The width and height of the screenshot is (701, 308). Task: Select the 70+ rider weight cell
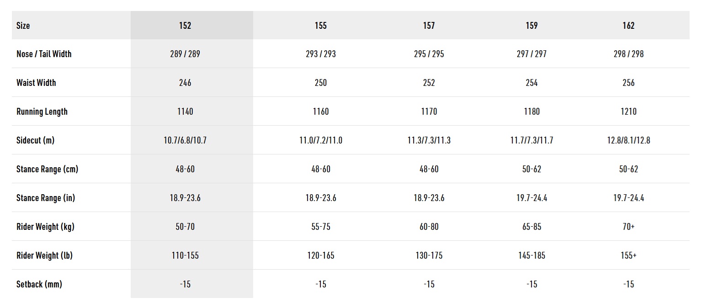pyautogui.click(x=628, y=227)
